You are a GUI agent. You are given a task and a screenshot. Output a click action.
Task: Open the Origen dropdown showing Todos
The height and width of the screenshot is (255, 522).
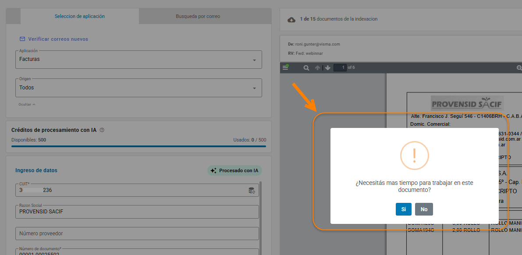pyautogui.click(x=138, y=88)
